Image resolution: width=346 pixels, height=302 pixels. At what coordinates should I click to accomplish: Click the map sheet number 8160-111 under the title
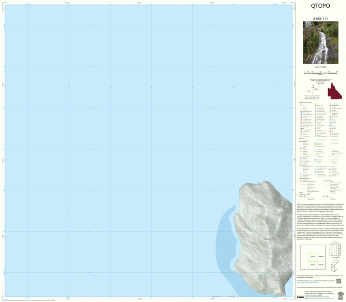(320, 19)
